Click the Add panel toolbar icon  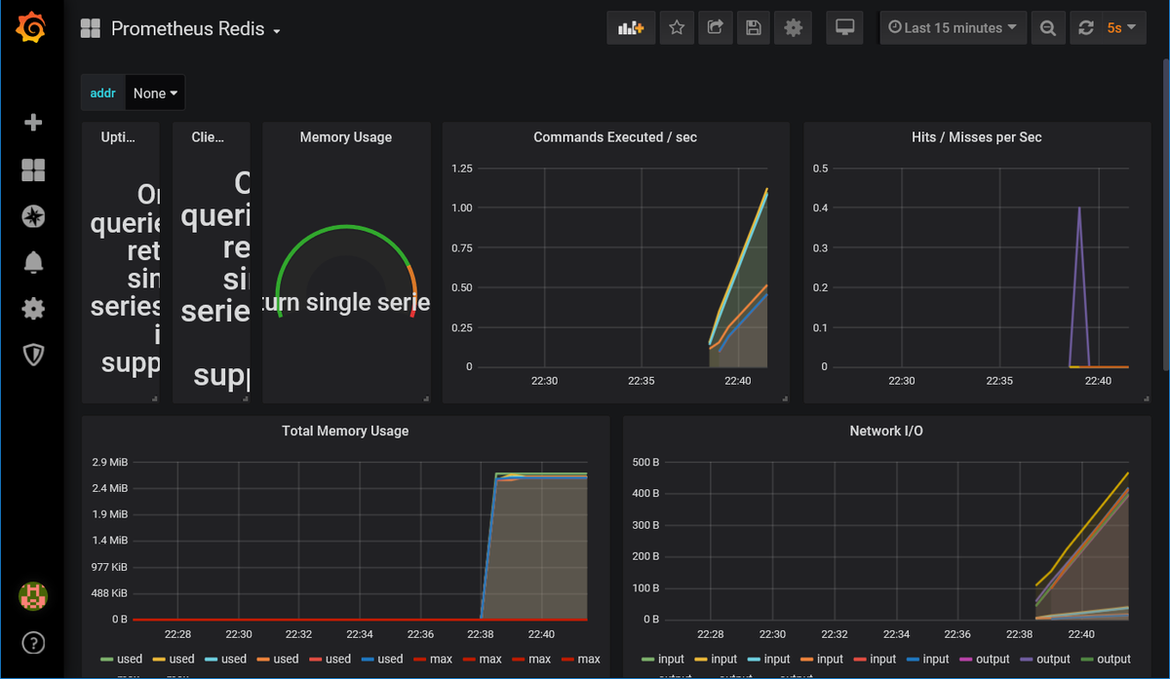pyautogui.click(x=631, y=28)
